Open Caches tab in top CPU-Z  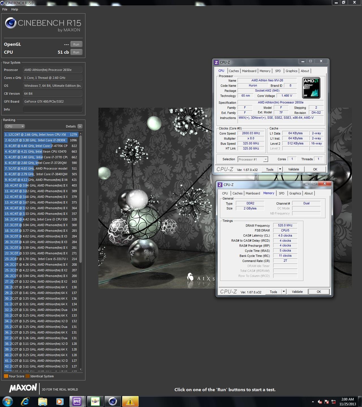[x=234, y=71]
